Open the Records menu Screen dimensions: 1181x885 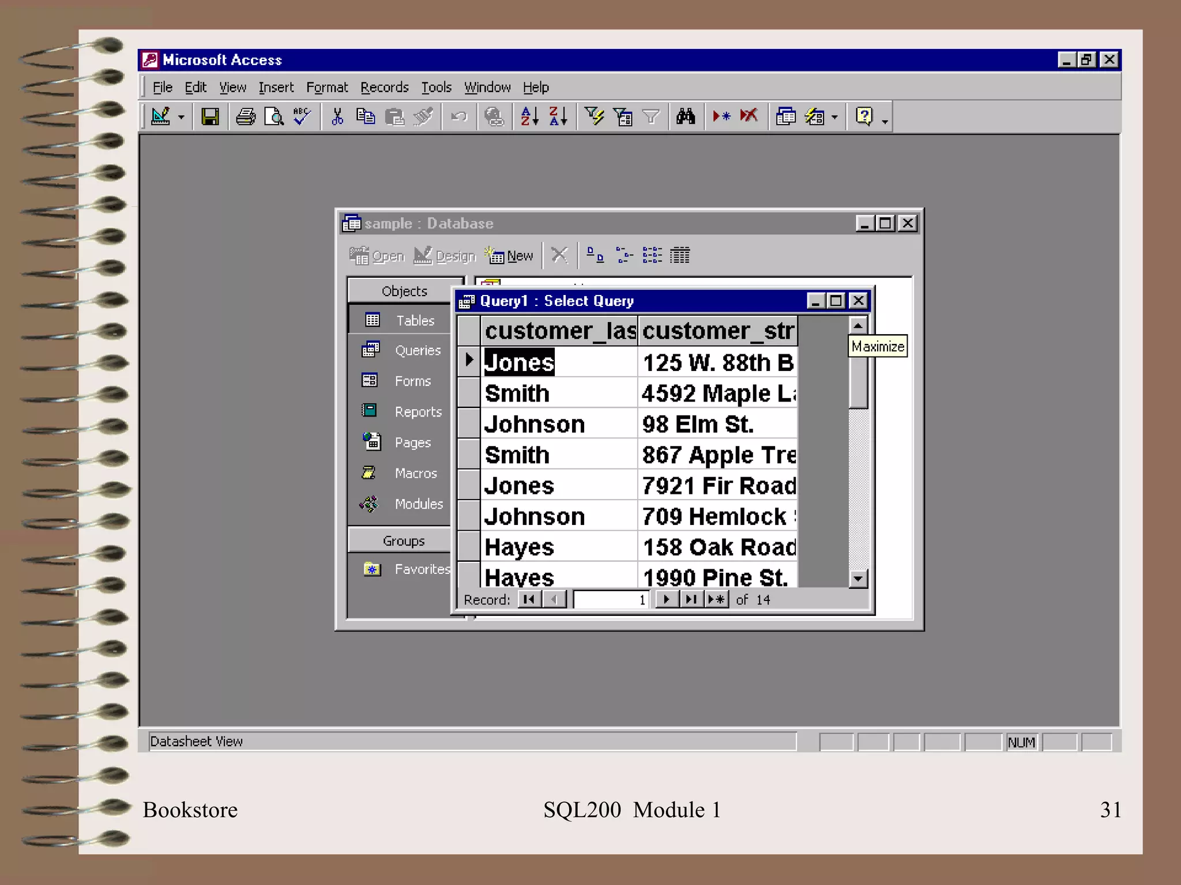point(384,88)
